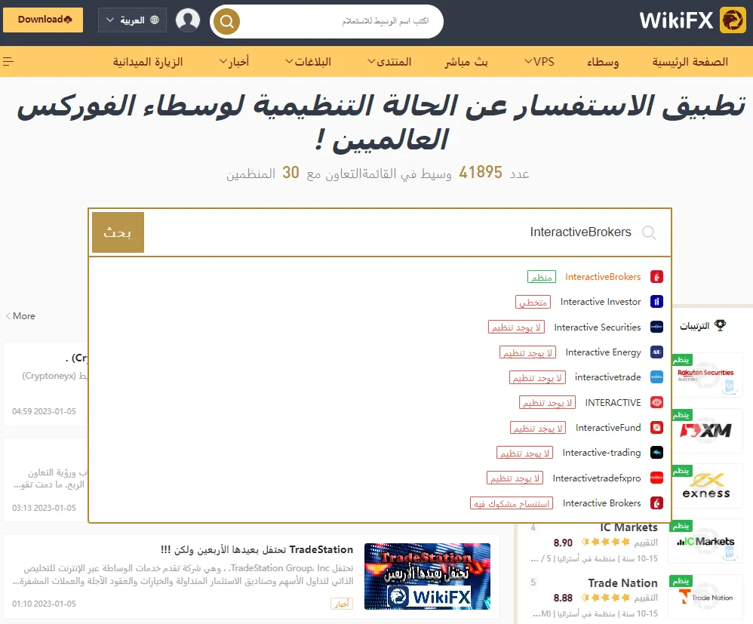The width and height of the screenshot is (753, 624).
Task: Click the globe language icon
Action: tap(154, 20)
